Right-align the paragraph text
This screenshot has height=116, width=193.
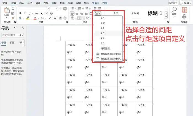tap(82, 13)
